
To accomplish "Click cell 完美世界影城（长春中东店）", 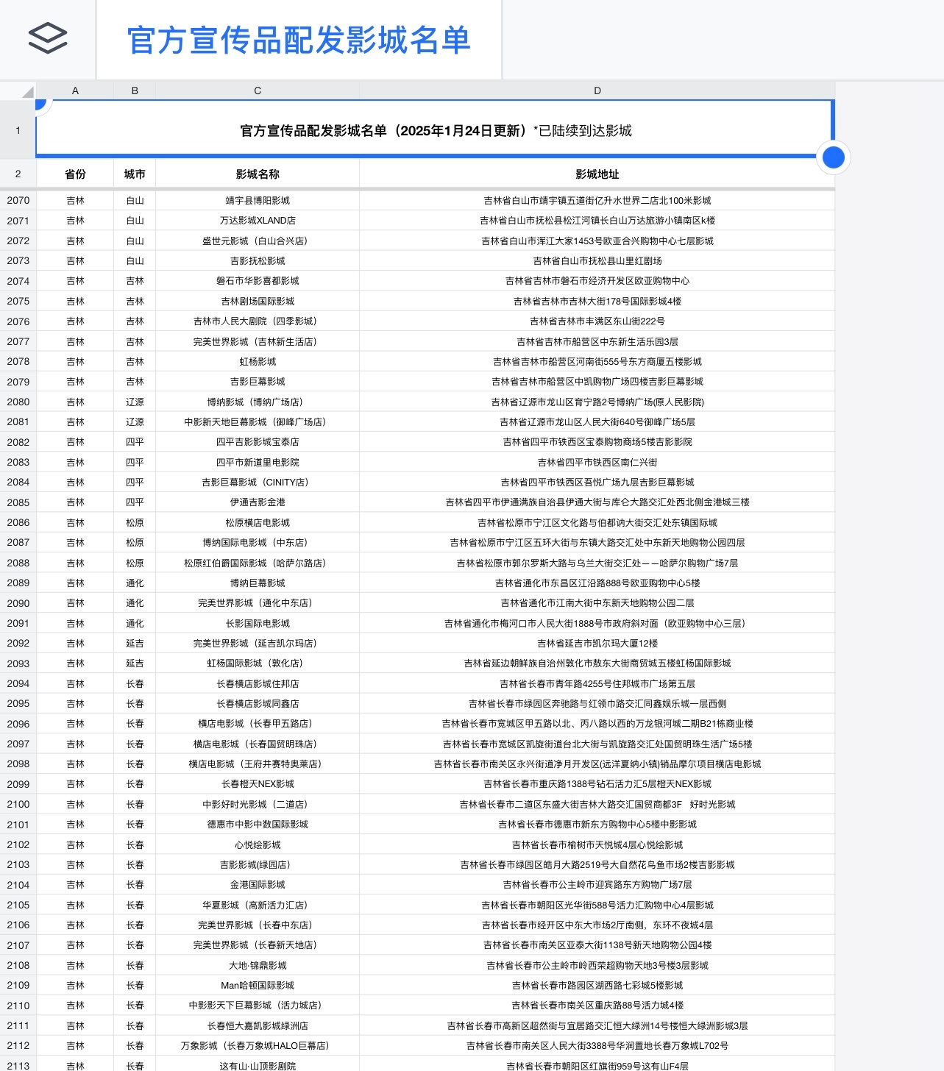I will (x=258, y=925).
